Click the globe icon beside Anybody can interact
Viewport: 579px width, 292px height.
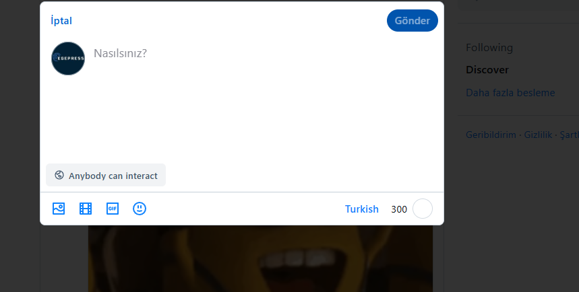pyautogui.click(x=59, y=176)
